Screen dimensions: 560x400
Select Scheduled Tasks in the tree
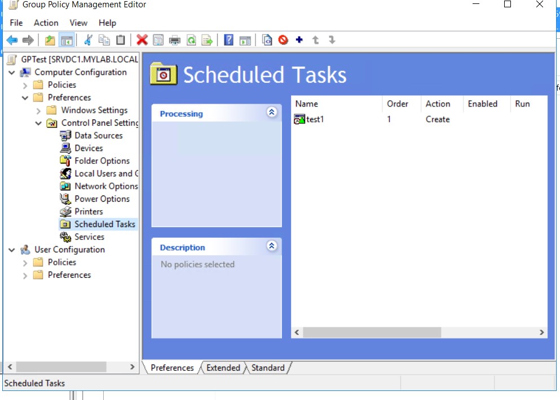point(105,224)
